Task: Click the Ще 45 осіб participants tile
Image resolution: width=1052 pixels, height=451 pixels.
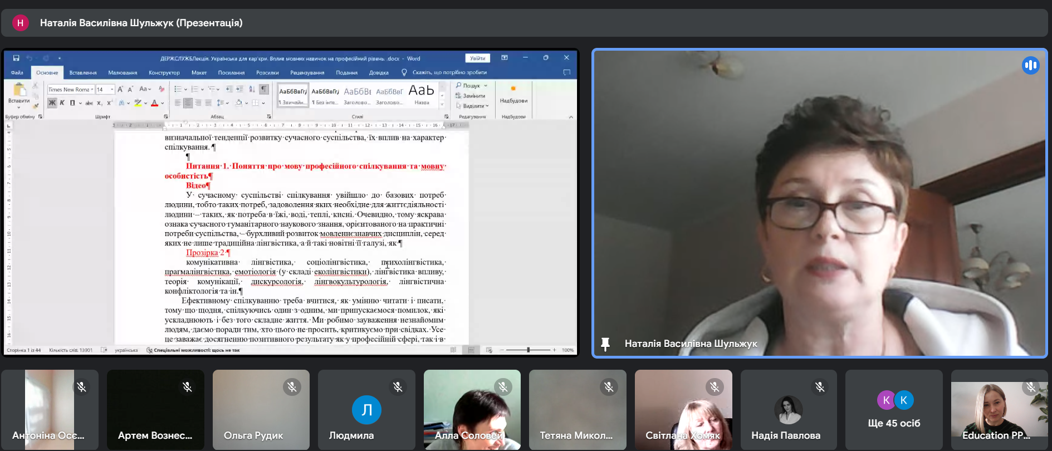Action: (x=894, y=410)
